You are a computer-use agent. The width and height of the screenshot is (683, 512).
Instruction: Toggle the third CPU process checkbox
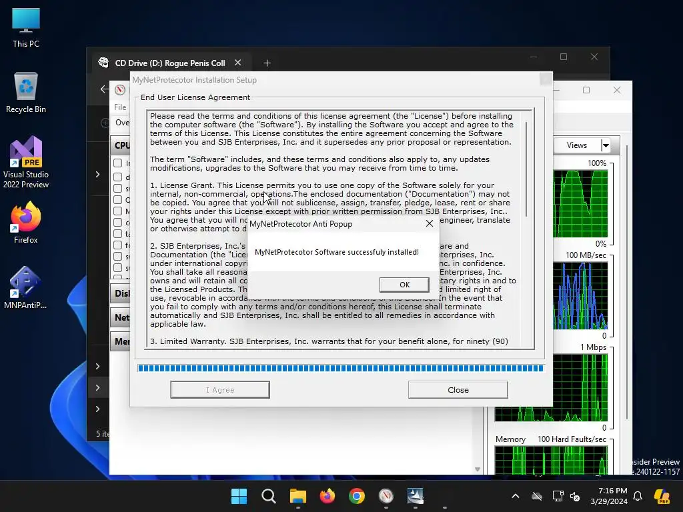117,188
